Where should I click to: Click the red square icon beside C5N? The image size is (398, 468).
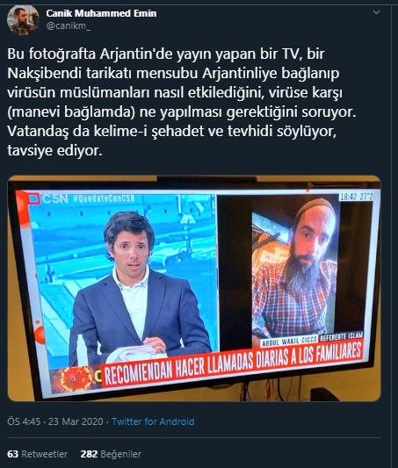pyautogui.click(x=34, y=198)
